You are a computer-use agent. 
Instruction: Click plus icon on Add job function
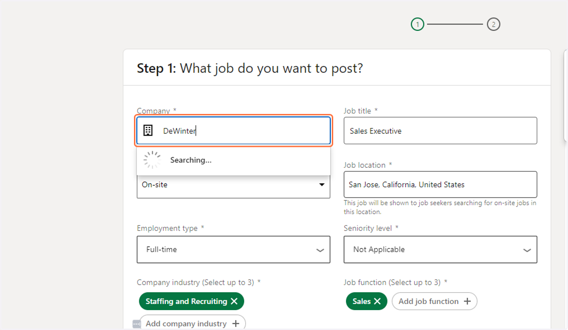point(467,301)
